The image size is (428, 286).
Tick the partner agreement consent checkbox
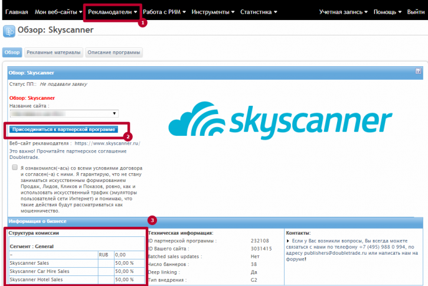(15, 167)
